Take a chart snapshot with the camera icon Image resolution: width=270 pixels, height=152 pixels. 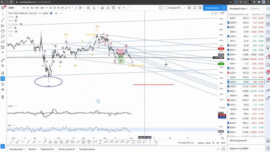[200, 8]
